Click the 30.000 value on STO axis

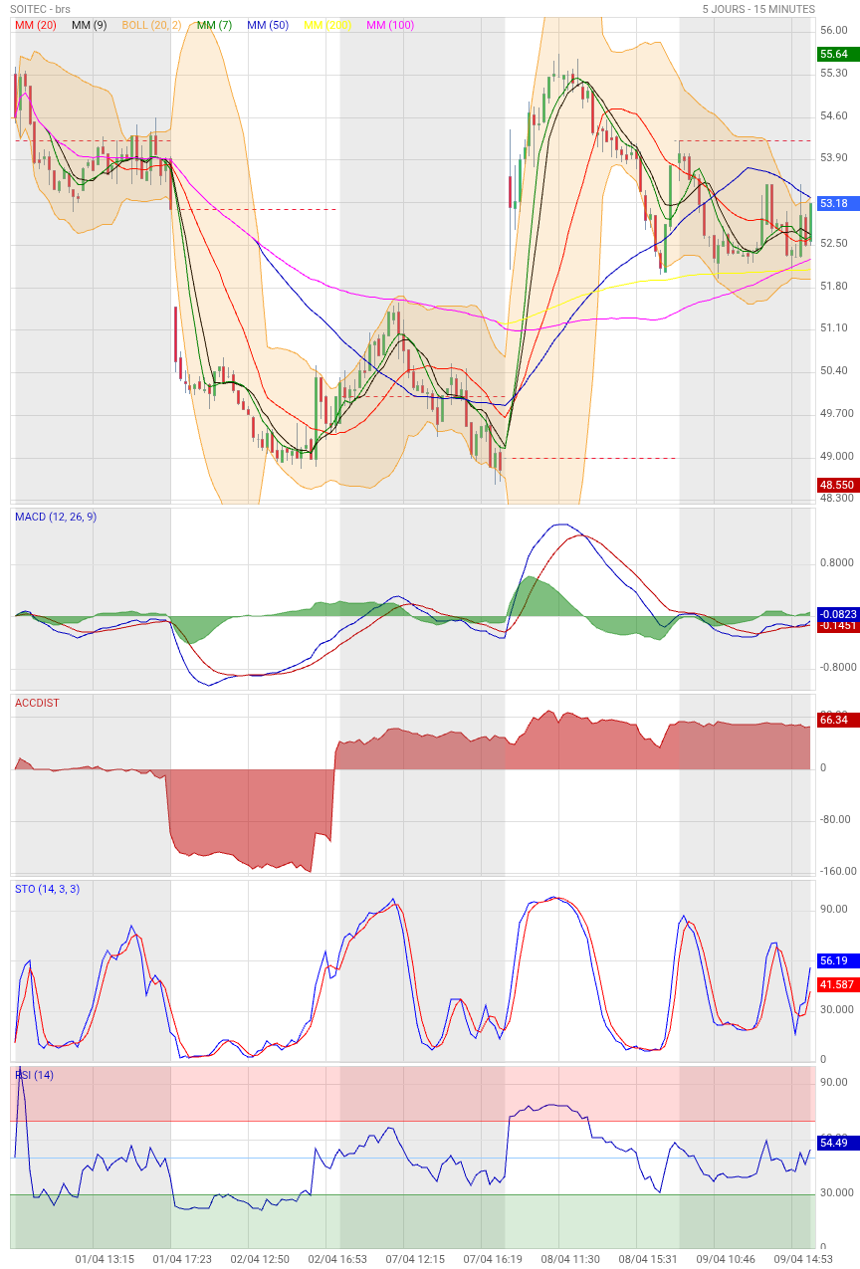(837, 1010)
